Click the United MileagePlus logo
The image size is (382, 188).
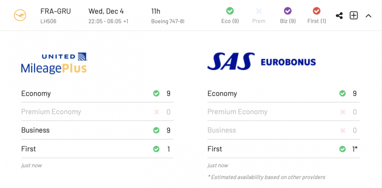(54, 63)
